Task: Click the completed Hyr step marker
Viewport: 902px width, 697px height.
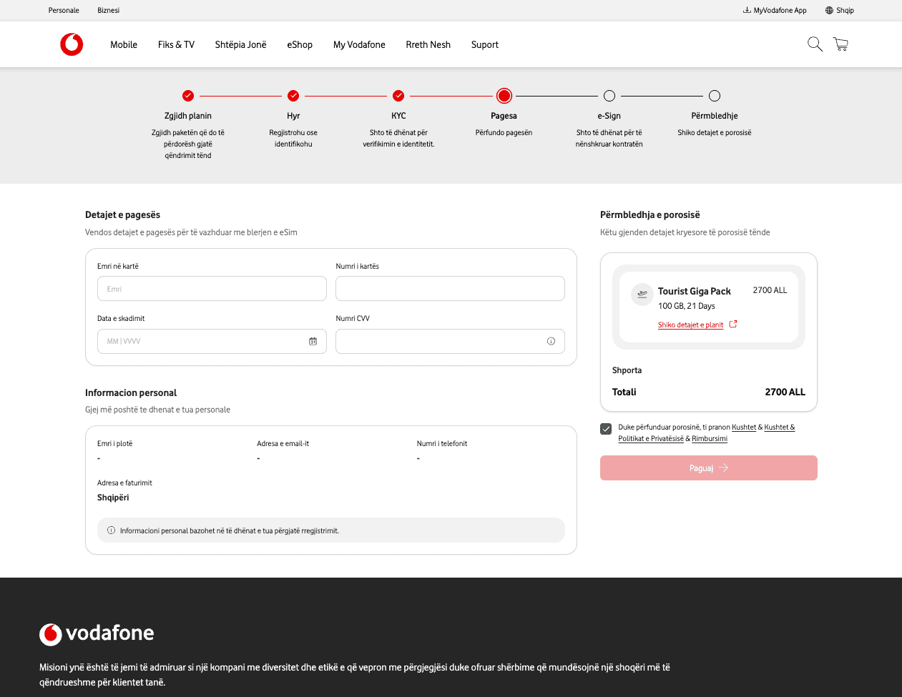Action: (293, 96)
